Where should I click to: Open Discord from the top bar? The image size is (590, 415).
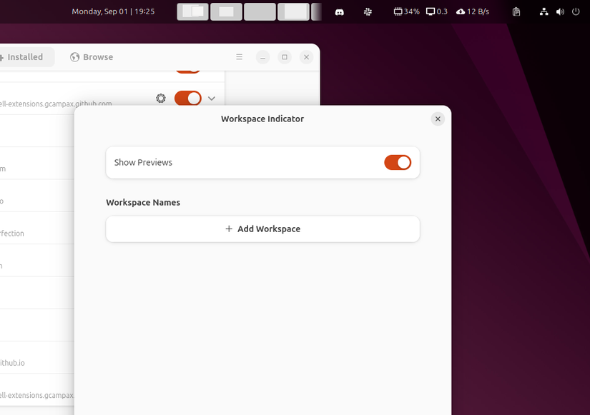tap(339, 11)
